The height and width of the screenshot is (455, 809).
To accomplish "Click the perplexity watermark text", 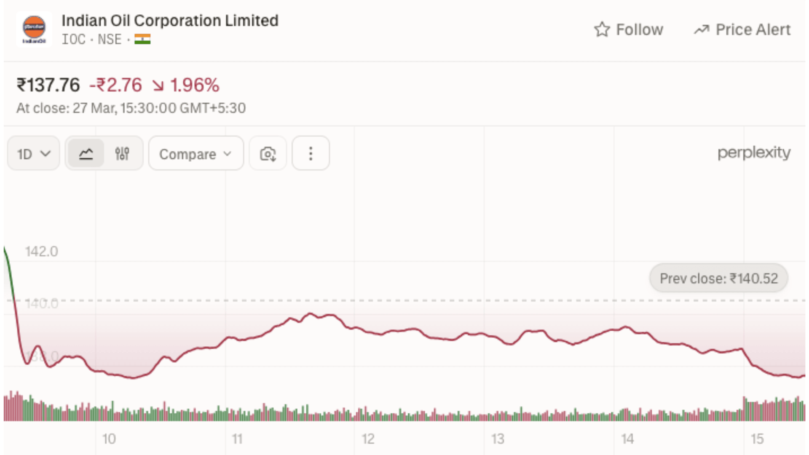I will click(754, 153).
